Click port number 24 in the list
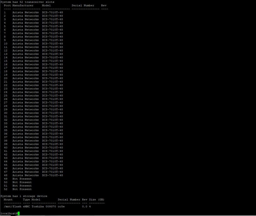 [x=6, y=92]
